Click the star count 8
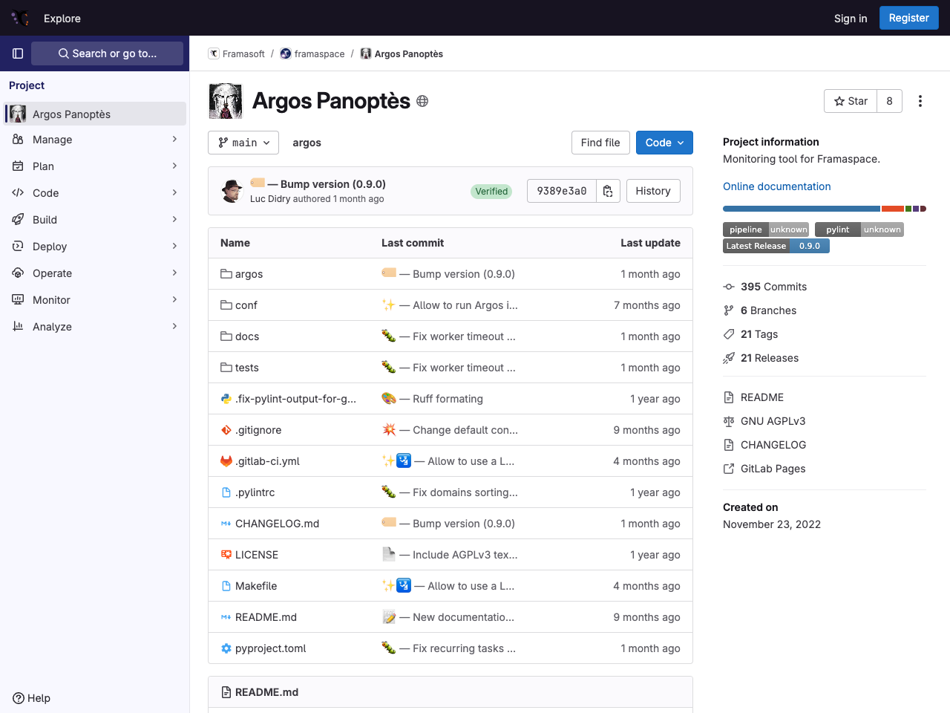This screenshot has width=950, height=713. click(x=889, y=101)
